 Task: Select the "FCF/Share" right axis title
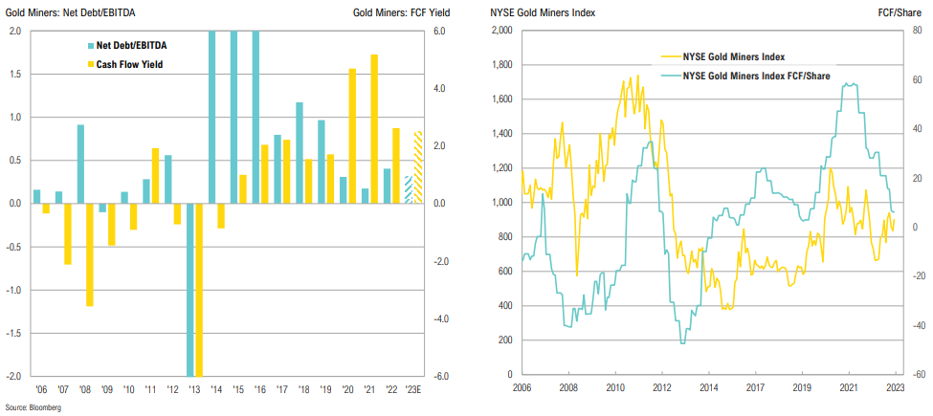(x=907, y=11)
